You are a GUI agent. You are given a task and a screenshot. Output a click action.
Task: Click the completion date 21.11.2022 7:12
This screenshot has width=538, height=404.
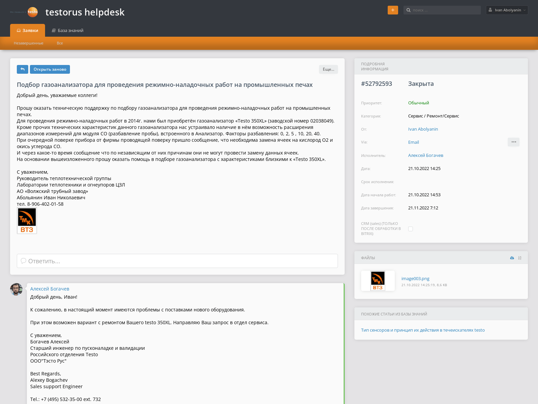[x=423, y=208]
